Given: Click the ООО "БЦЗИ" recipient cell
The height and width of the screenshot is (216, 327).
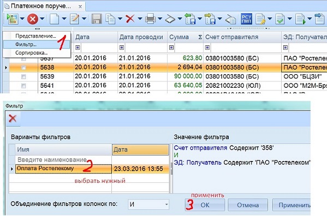Looking at the screenshot, I should click(304, 76).
